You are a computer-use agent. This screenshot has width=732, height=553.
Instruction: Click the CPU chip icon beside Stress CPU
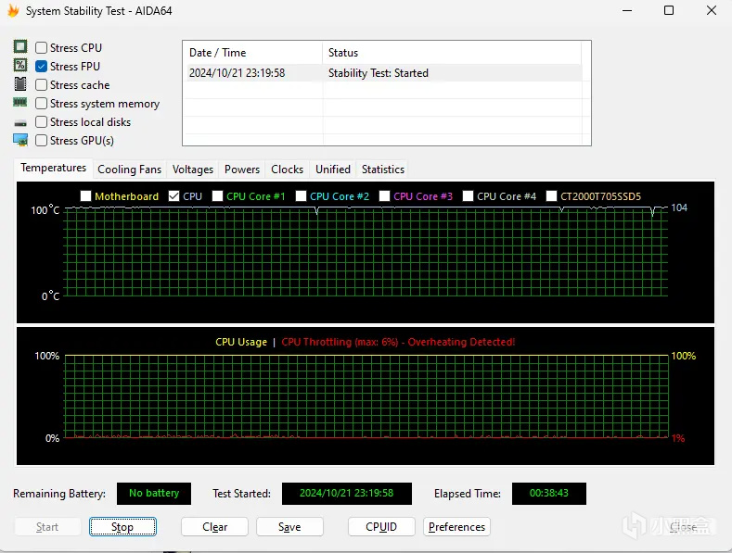tap(20, 46)
